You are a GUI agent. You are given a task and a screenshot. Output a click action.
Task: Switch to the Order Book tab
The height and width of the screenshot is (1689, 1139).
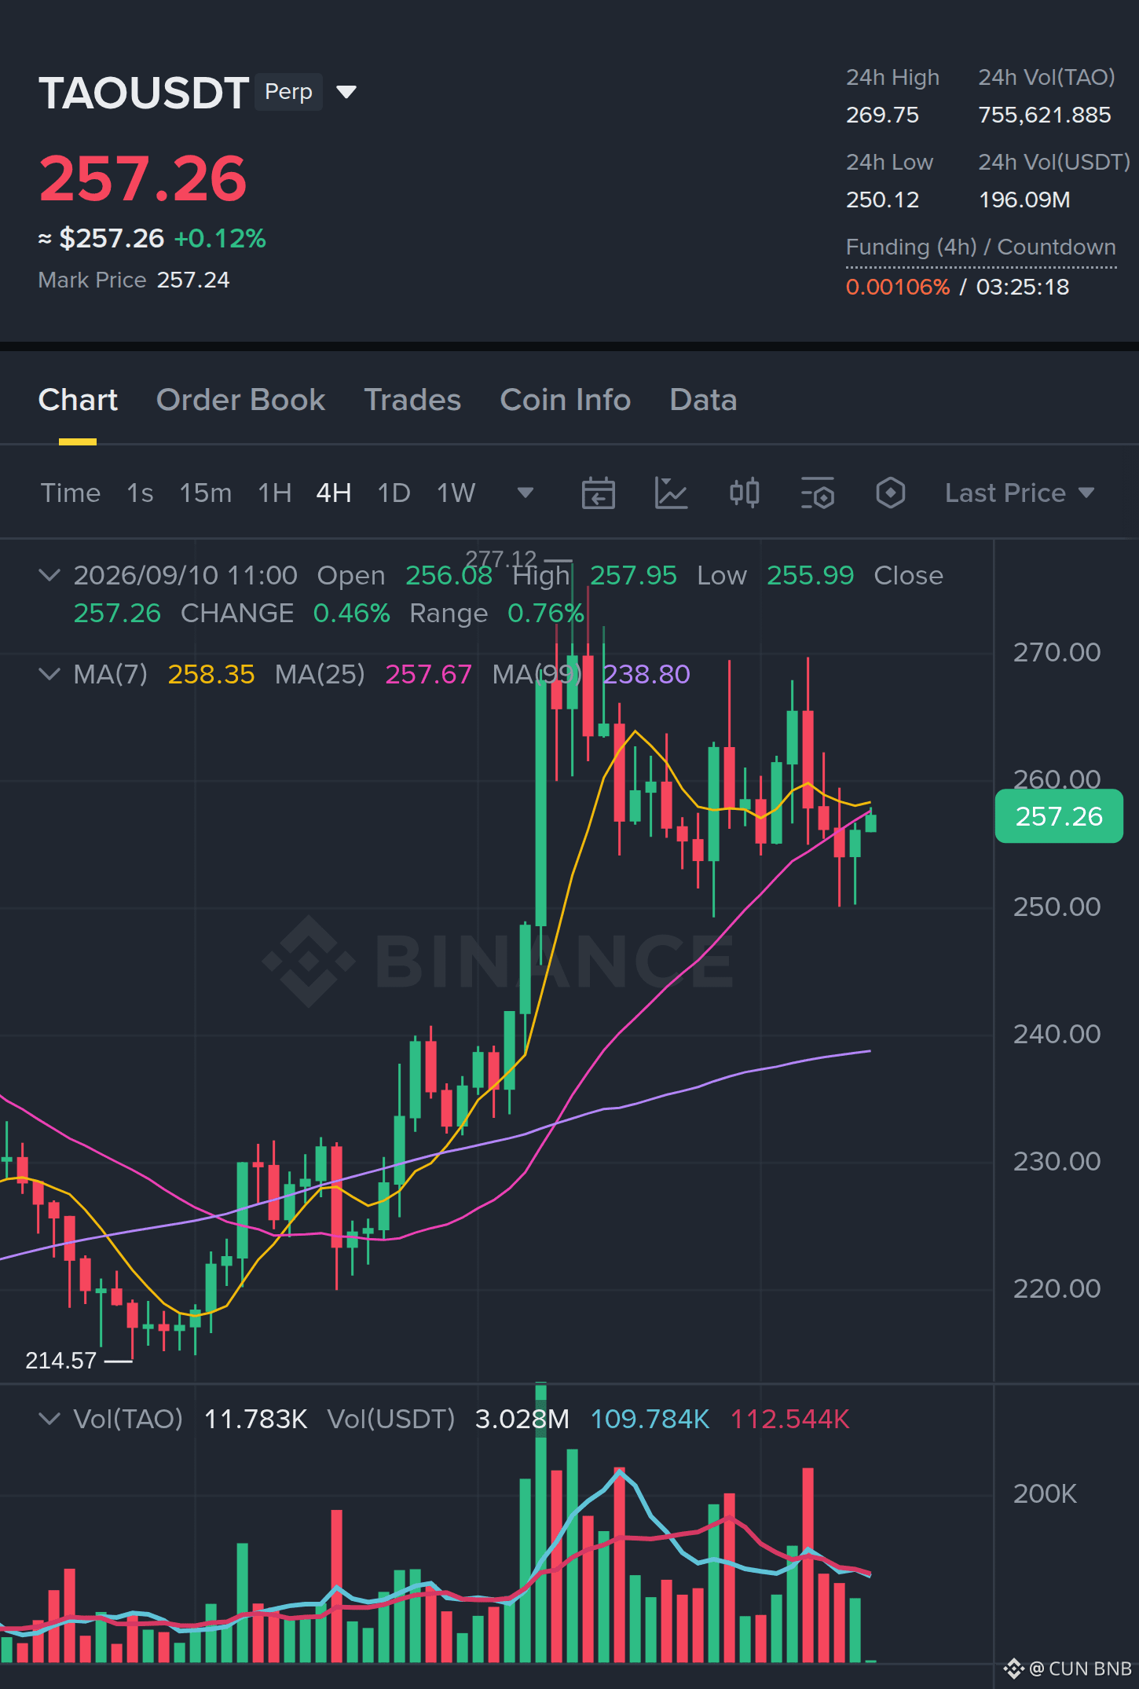coord(240,400)
